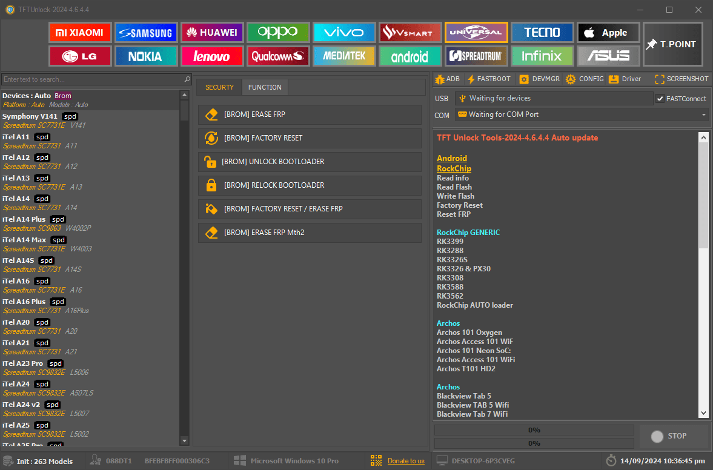Choose the Qualcomm chipset logo
The width and height of the screenshot is (713, 470).
[x=277, y=56]
